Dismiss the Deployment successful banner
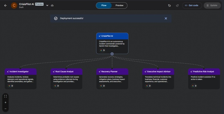Screen dimensions: 224x114 click(x=166, y=18)
